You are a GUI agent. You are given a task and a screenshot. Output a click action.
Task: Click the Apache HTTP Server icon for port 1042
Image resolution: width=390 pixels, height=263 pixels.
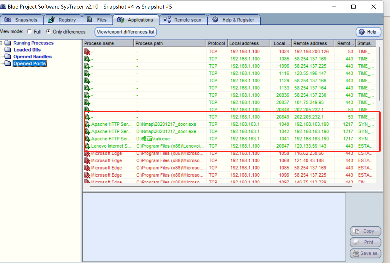tap(87, 132)
